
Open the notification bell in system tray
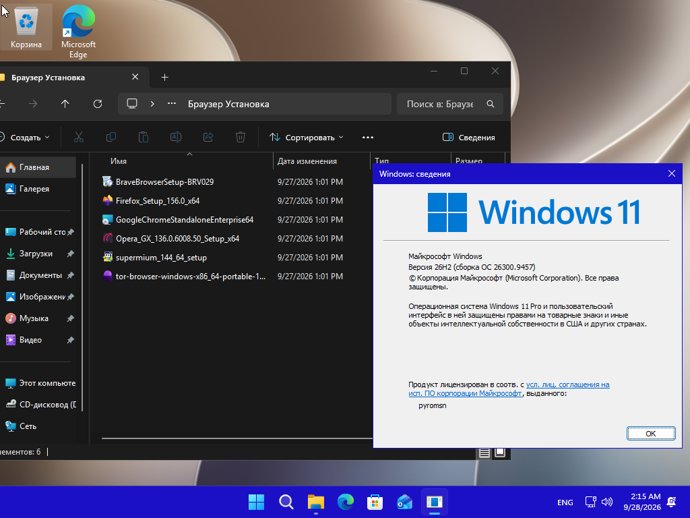point(672,502)
